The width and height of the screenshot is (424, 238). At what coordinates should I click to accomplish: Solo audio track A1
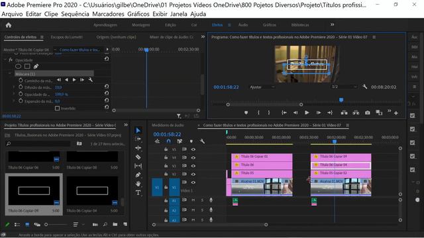202,200
